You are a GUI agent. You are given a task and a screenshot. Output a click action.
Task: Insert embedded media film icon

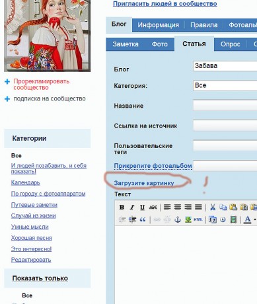pyautogui.click(x=233, y=219)
